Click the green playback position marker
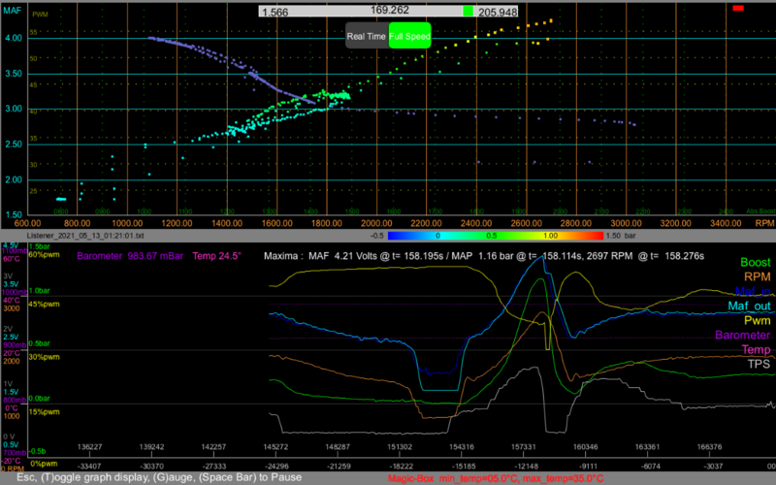The width and height of the screenshot is (776, 485). pos(468,12)
